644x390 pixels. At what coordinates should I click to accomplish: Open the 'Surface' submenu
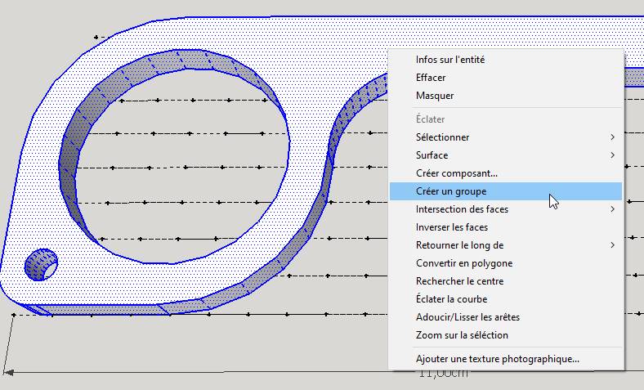(432, 155)
